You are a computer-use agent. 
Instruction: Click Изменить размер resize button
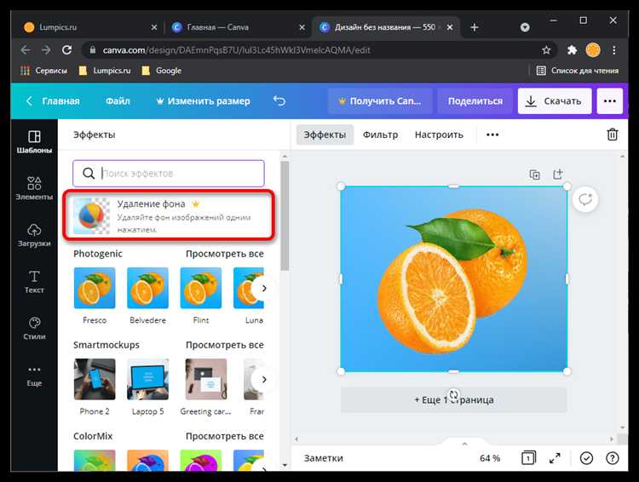[x=204, y=100]
